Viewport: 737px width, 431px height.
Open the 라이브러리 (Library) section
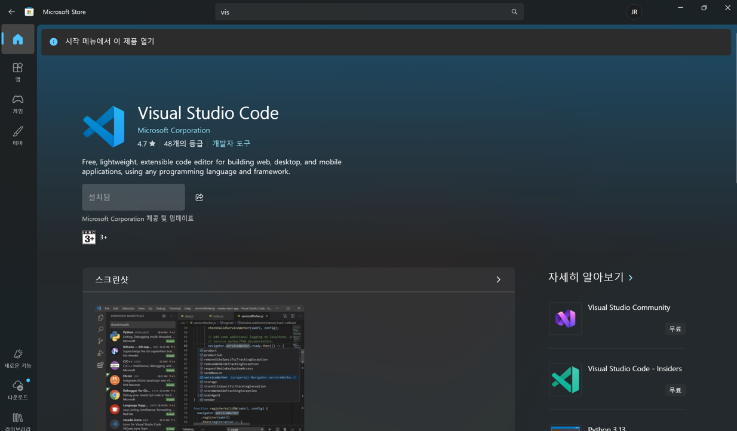click(x=18, y=420)
